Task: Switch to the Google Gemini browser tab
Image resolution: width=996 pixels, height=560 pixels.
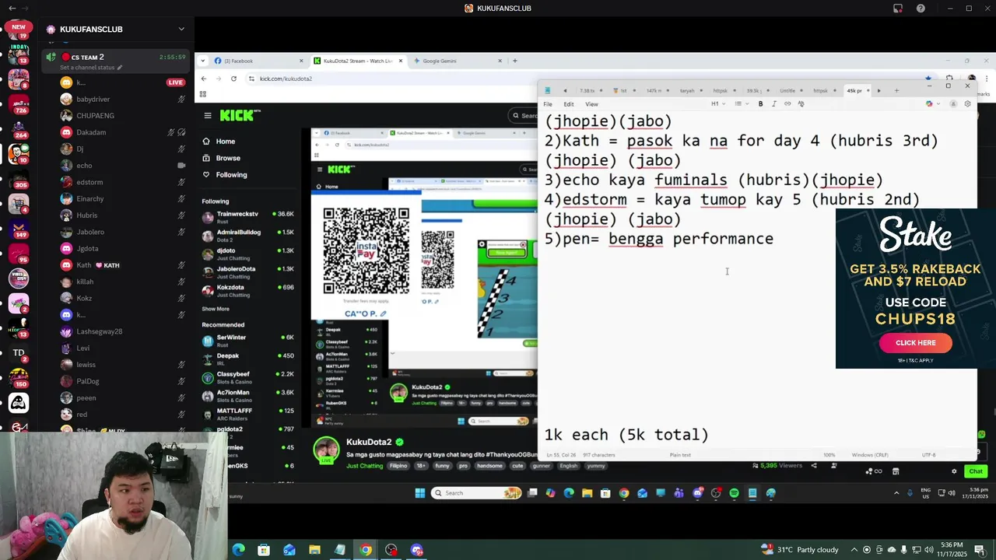Action: pos(459,61)
